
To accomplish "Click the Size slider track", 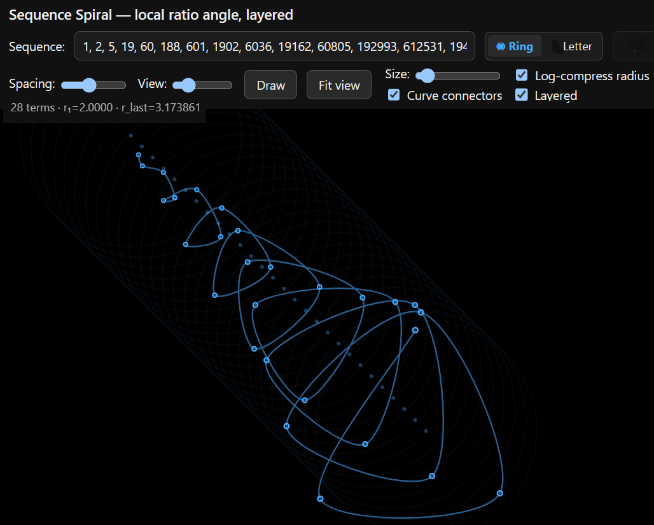I will click(x=457, y=76).
